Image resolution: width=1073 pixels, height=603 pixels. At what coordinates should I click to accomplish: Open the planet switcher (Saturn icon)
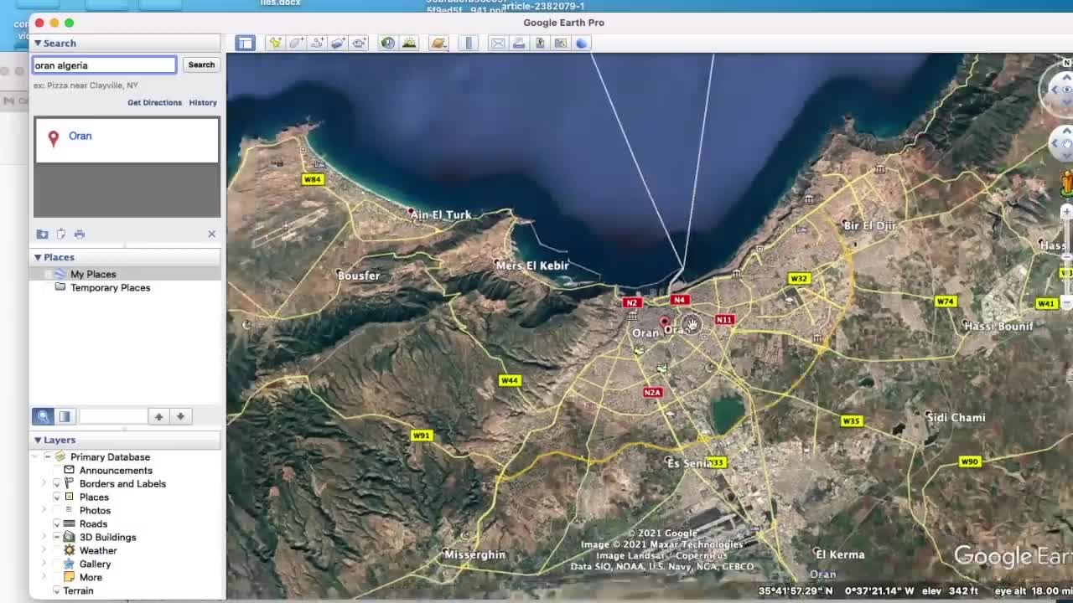438,44
